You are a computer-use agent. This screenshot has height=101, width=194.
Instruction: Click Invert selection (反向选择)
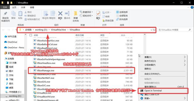pyautogui.click(x=122, y=19)
